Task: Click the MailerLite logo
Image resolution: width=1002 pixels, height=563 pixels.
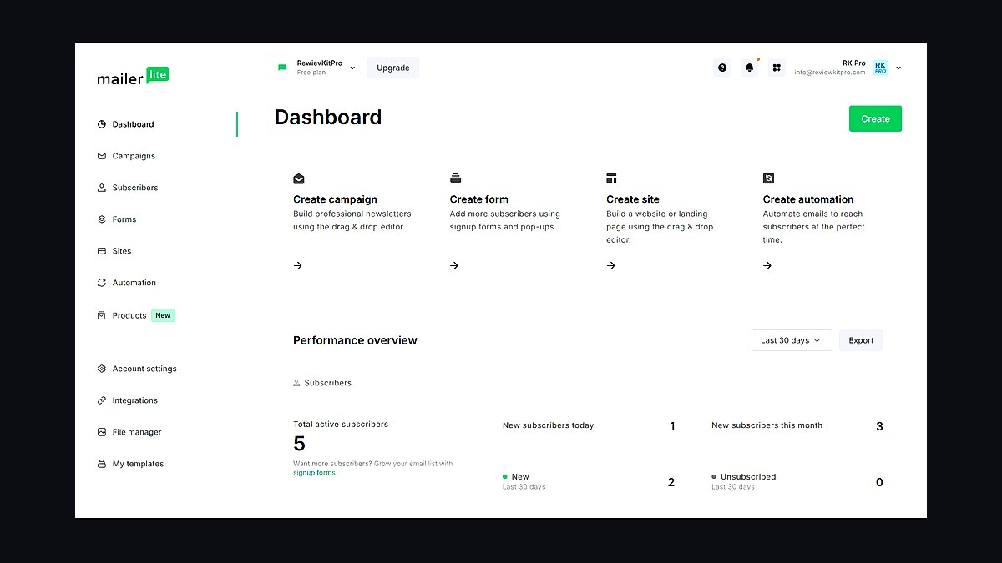Action: coord(133,77)
